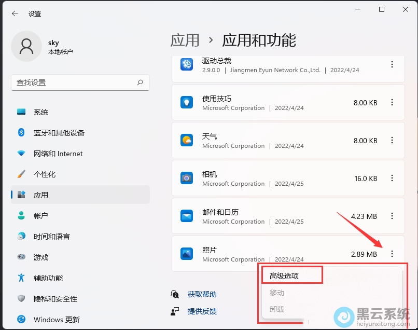Viewport: 418px width, 330px height.
Task: Click the 查找设置 search box
Action: tap(75, 82)
